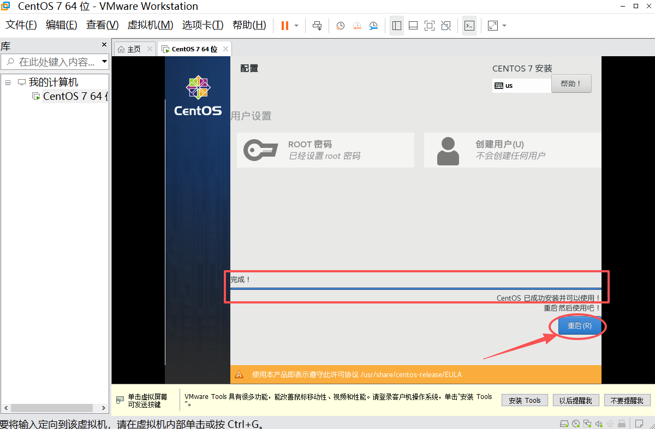The height and width of the screenshot is (429, 655).
Task: Toggle the library sidebar view icon
Action: 397,26
